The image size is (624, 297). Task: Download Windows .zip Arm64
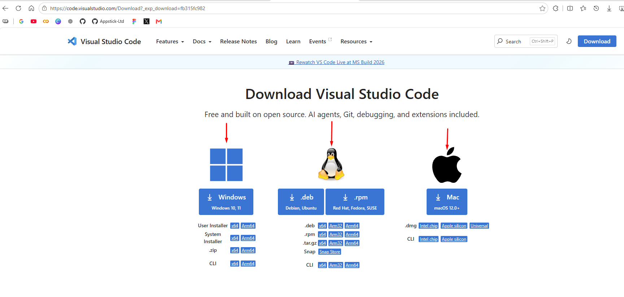click(x=248, y=250)
